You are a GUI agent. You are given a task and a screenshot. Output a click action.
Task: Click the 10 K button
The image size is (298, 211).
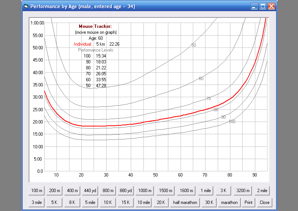coord(108,202)
